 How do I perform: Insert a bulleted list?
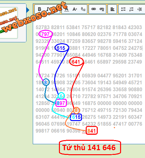(x=123, y=9)
